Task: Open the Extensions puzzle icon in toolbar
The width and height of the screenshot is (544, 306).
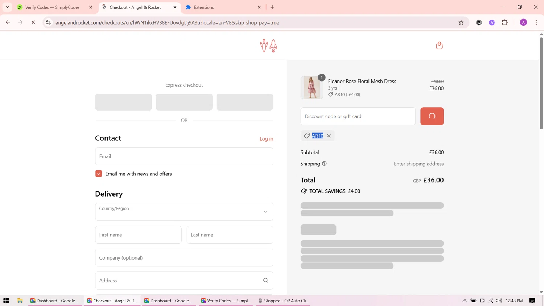Action: (x=504, y=22)
